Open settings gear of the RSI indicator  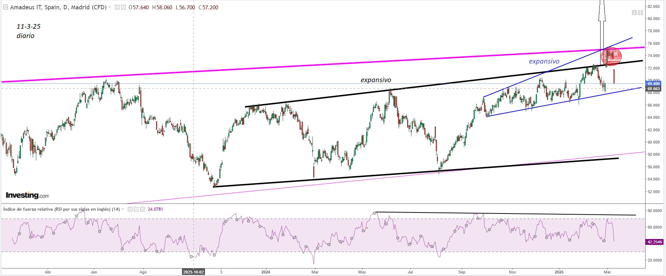tap(136, 209)
